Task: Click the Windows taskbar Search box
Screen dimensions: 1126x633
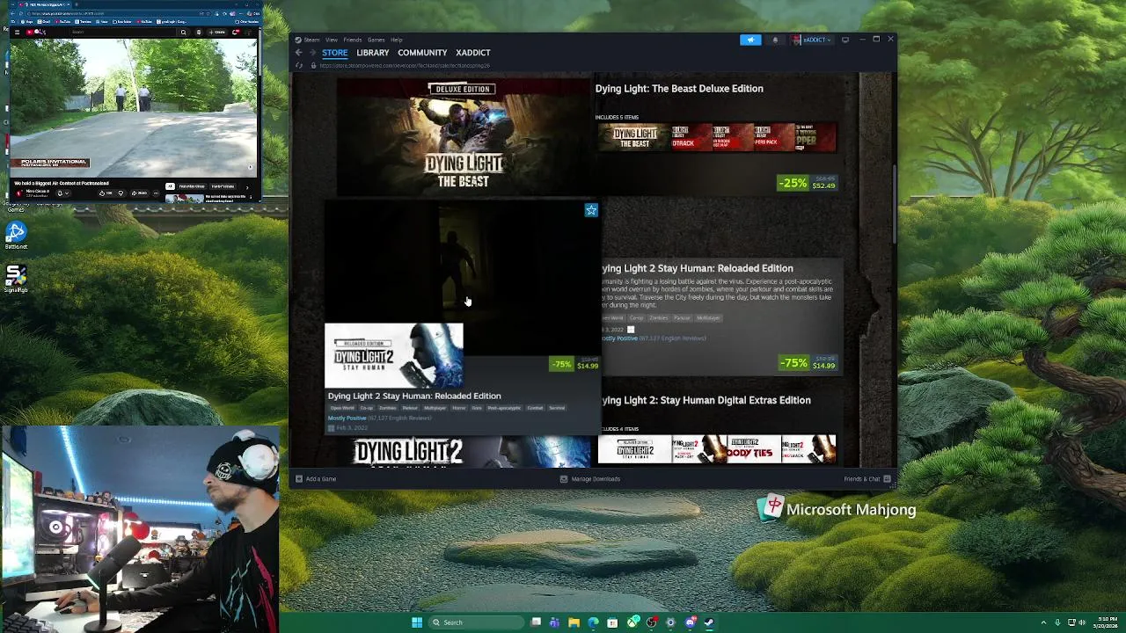Action: coord(476,622)
